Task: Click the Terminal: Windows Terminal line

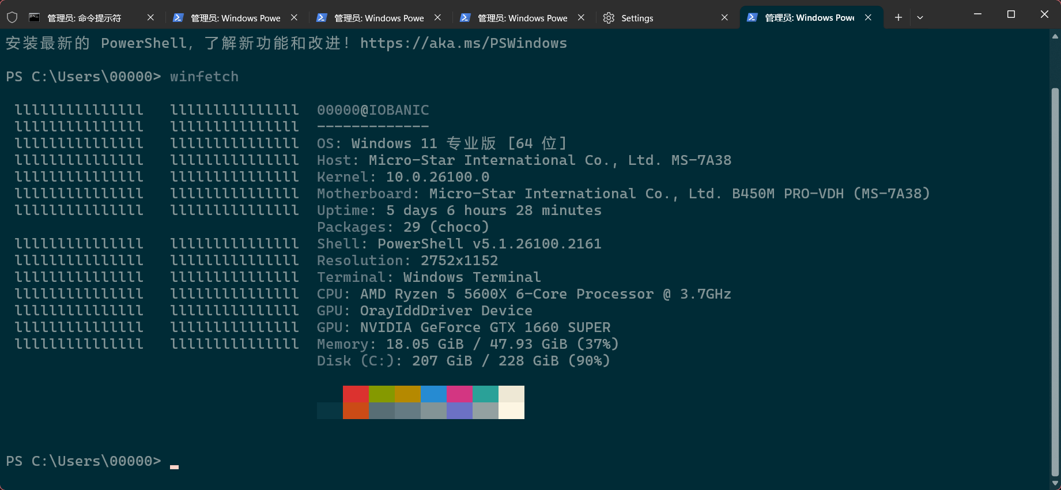Action: pyautogui.click(x=429, y=277)
